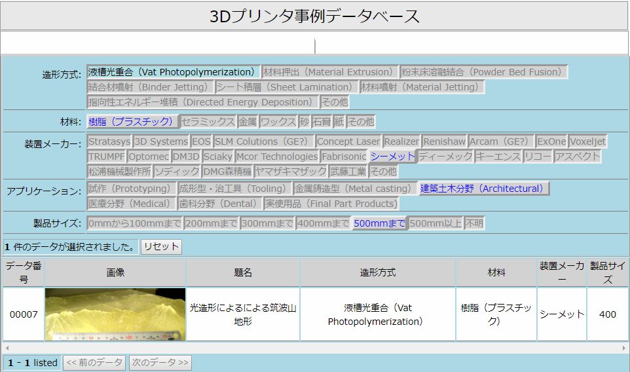Pick size 200mmまで
Viewport: 630px width, 372px height.
pos(212,223)
